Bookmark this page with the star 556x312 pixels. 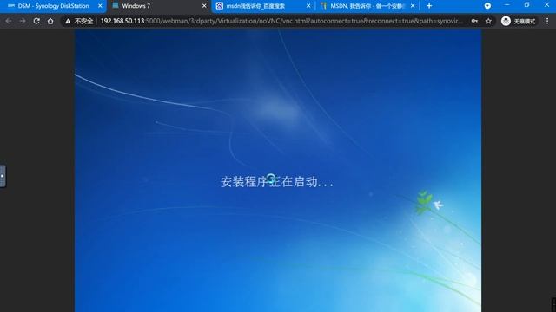(488, 21)
